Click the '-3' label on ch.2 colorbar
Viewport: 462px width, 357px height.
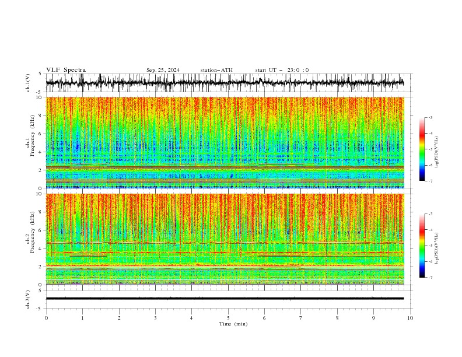click(430, 214)
